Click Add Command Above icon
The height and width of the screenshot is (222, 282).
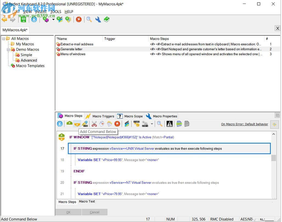69,124
